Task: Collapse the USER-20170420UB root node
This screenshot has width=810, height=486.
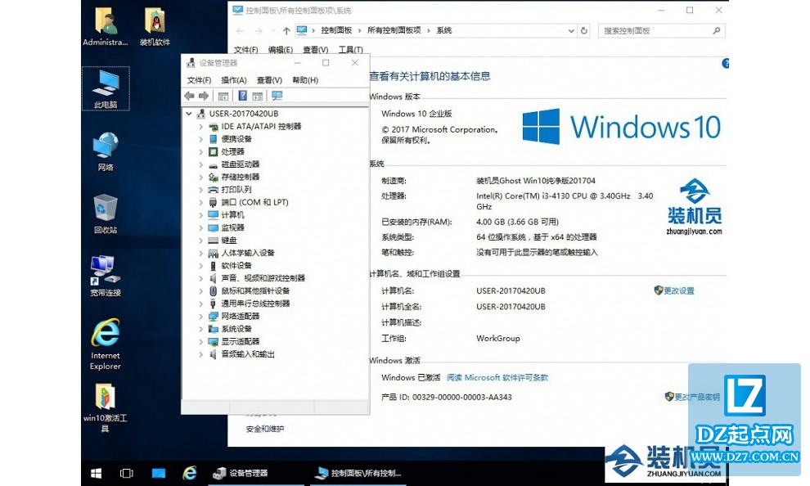Action: [189, 114]
